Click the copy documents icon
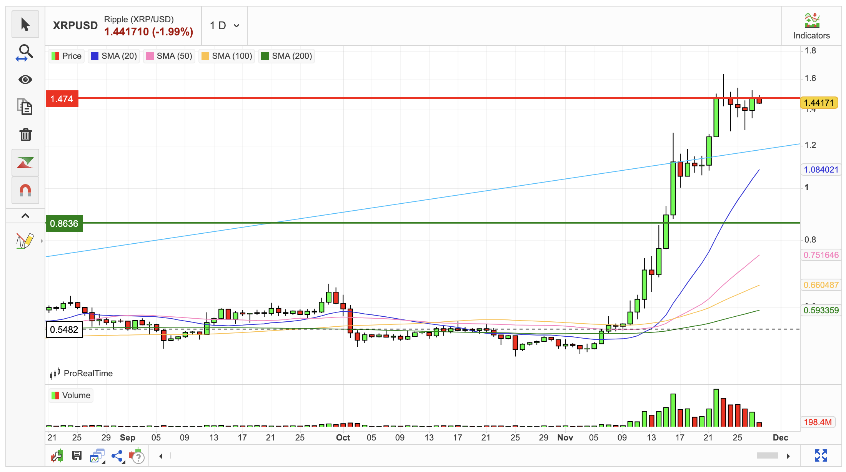 (x=25, y=107)
